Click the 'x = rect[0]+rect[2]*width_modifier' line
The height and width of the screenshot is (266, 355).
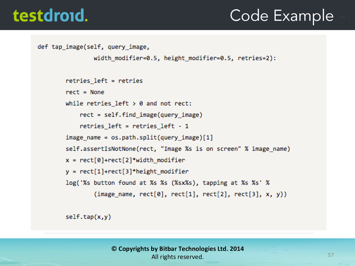point(125,160)
